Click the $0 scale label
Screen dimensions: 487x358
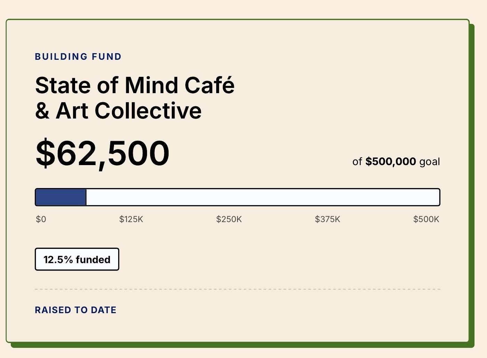tap(41, 219)
